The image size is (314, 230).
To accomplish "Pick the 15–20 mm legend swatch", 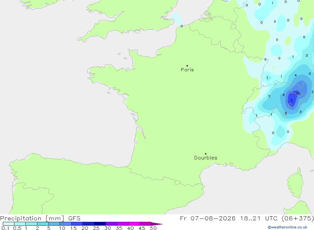I will tap(77, 224).
